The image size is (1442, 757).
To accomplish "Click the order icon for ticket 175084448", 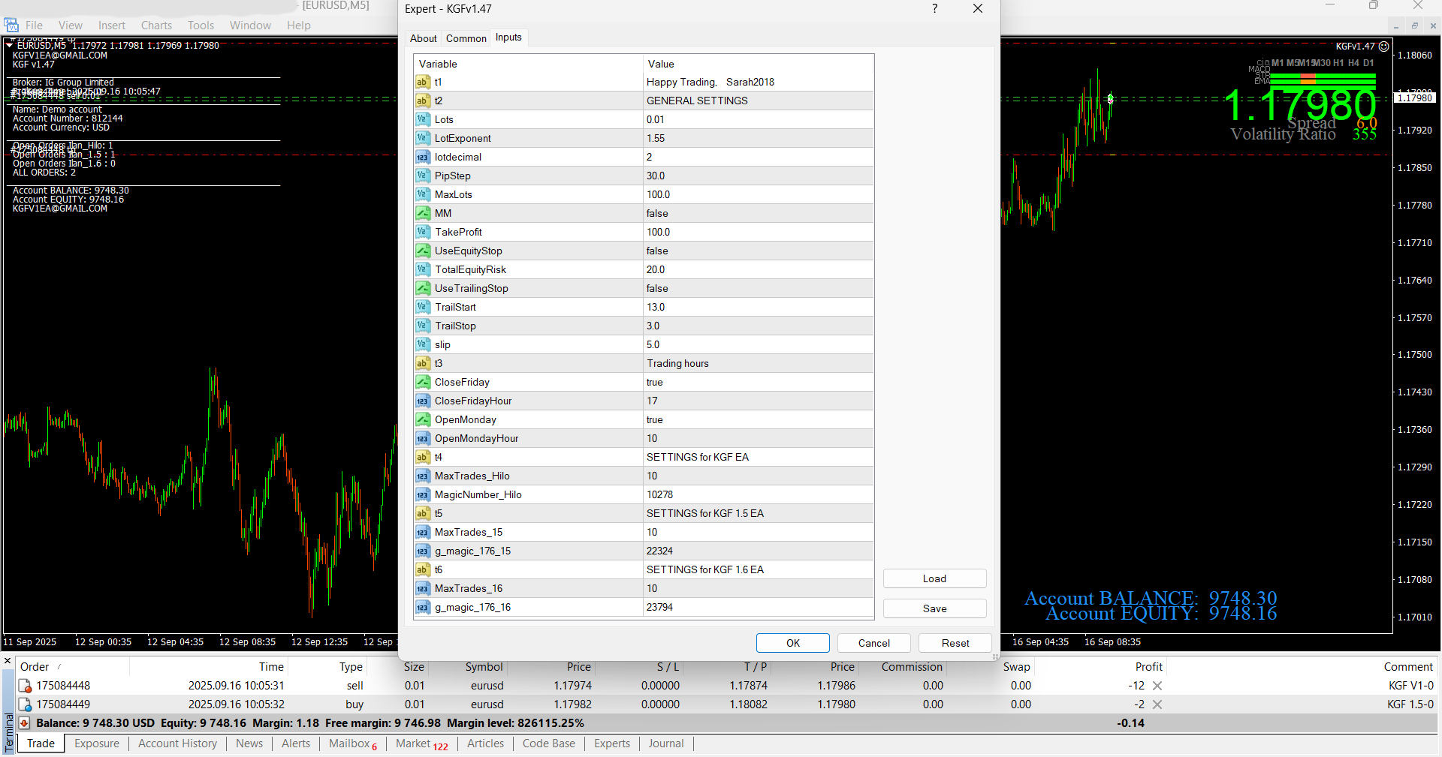I will pos(25,686).
